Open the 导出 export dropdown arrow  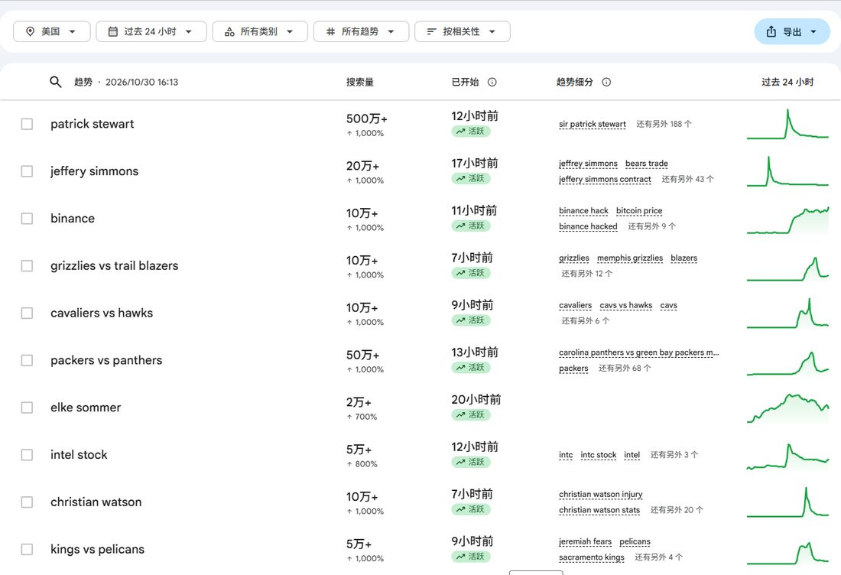point(813,31)
